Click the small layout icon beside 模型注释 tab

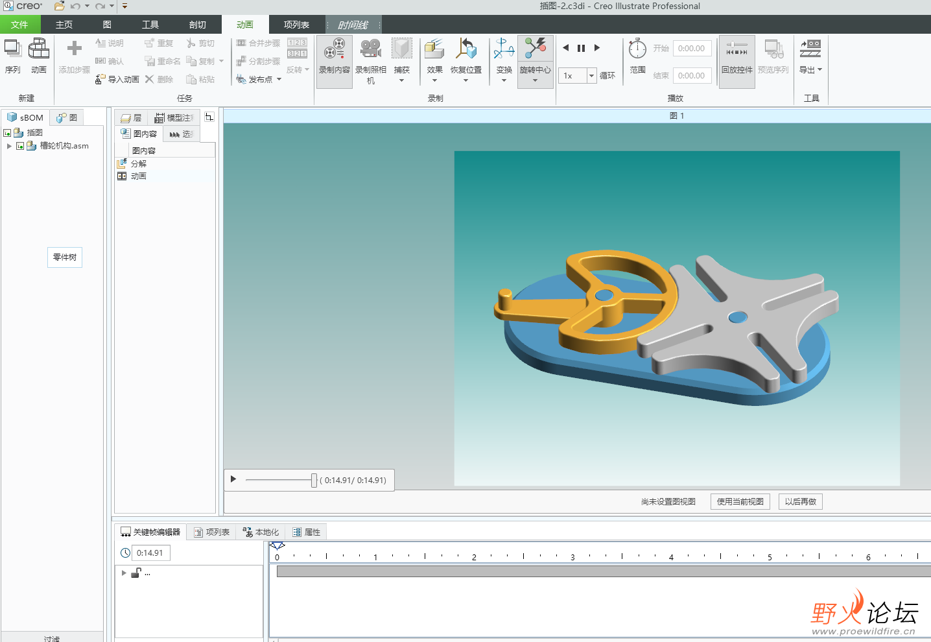tap(209, 117)
